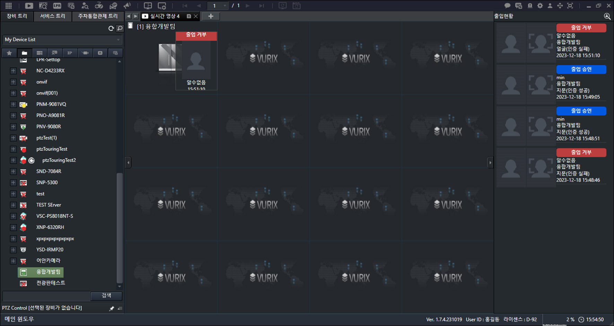
Task: Go to the next page
Action: click(247, 6)
